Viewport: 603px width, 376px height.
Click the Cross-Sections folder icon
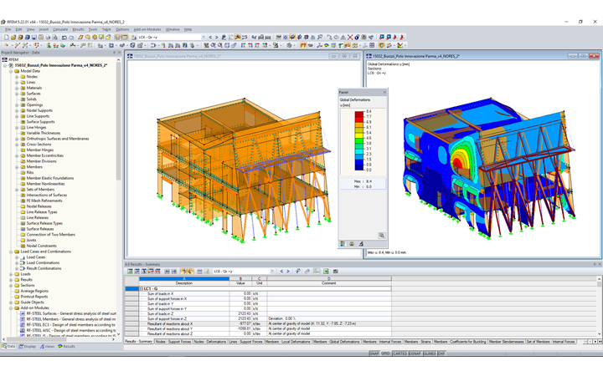[x=23, y=145]
